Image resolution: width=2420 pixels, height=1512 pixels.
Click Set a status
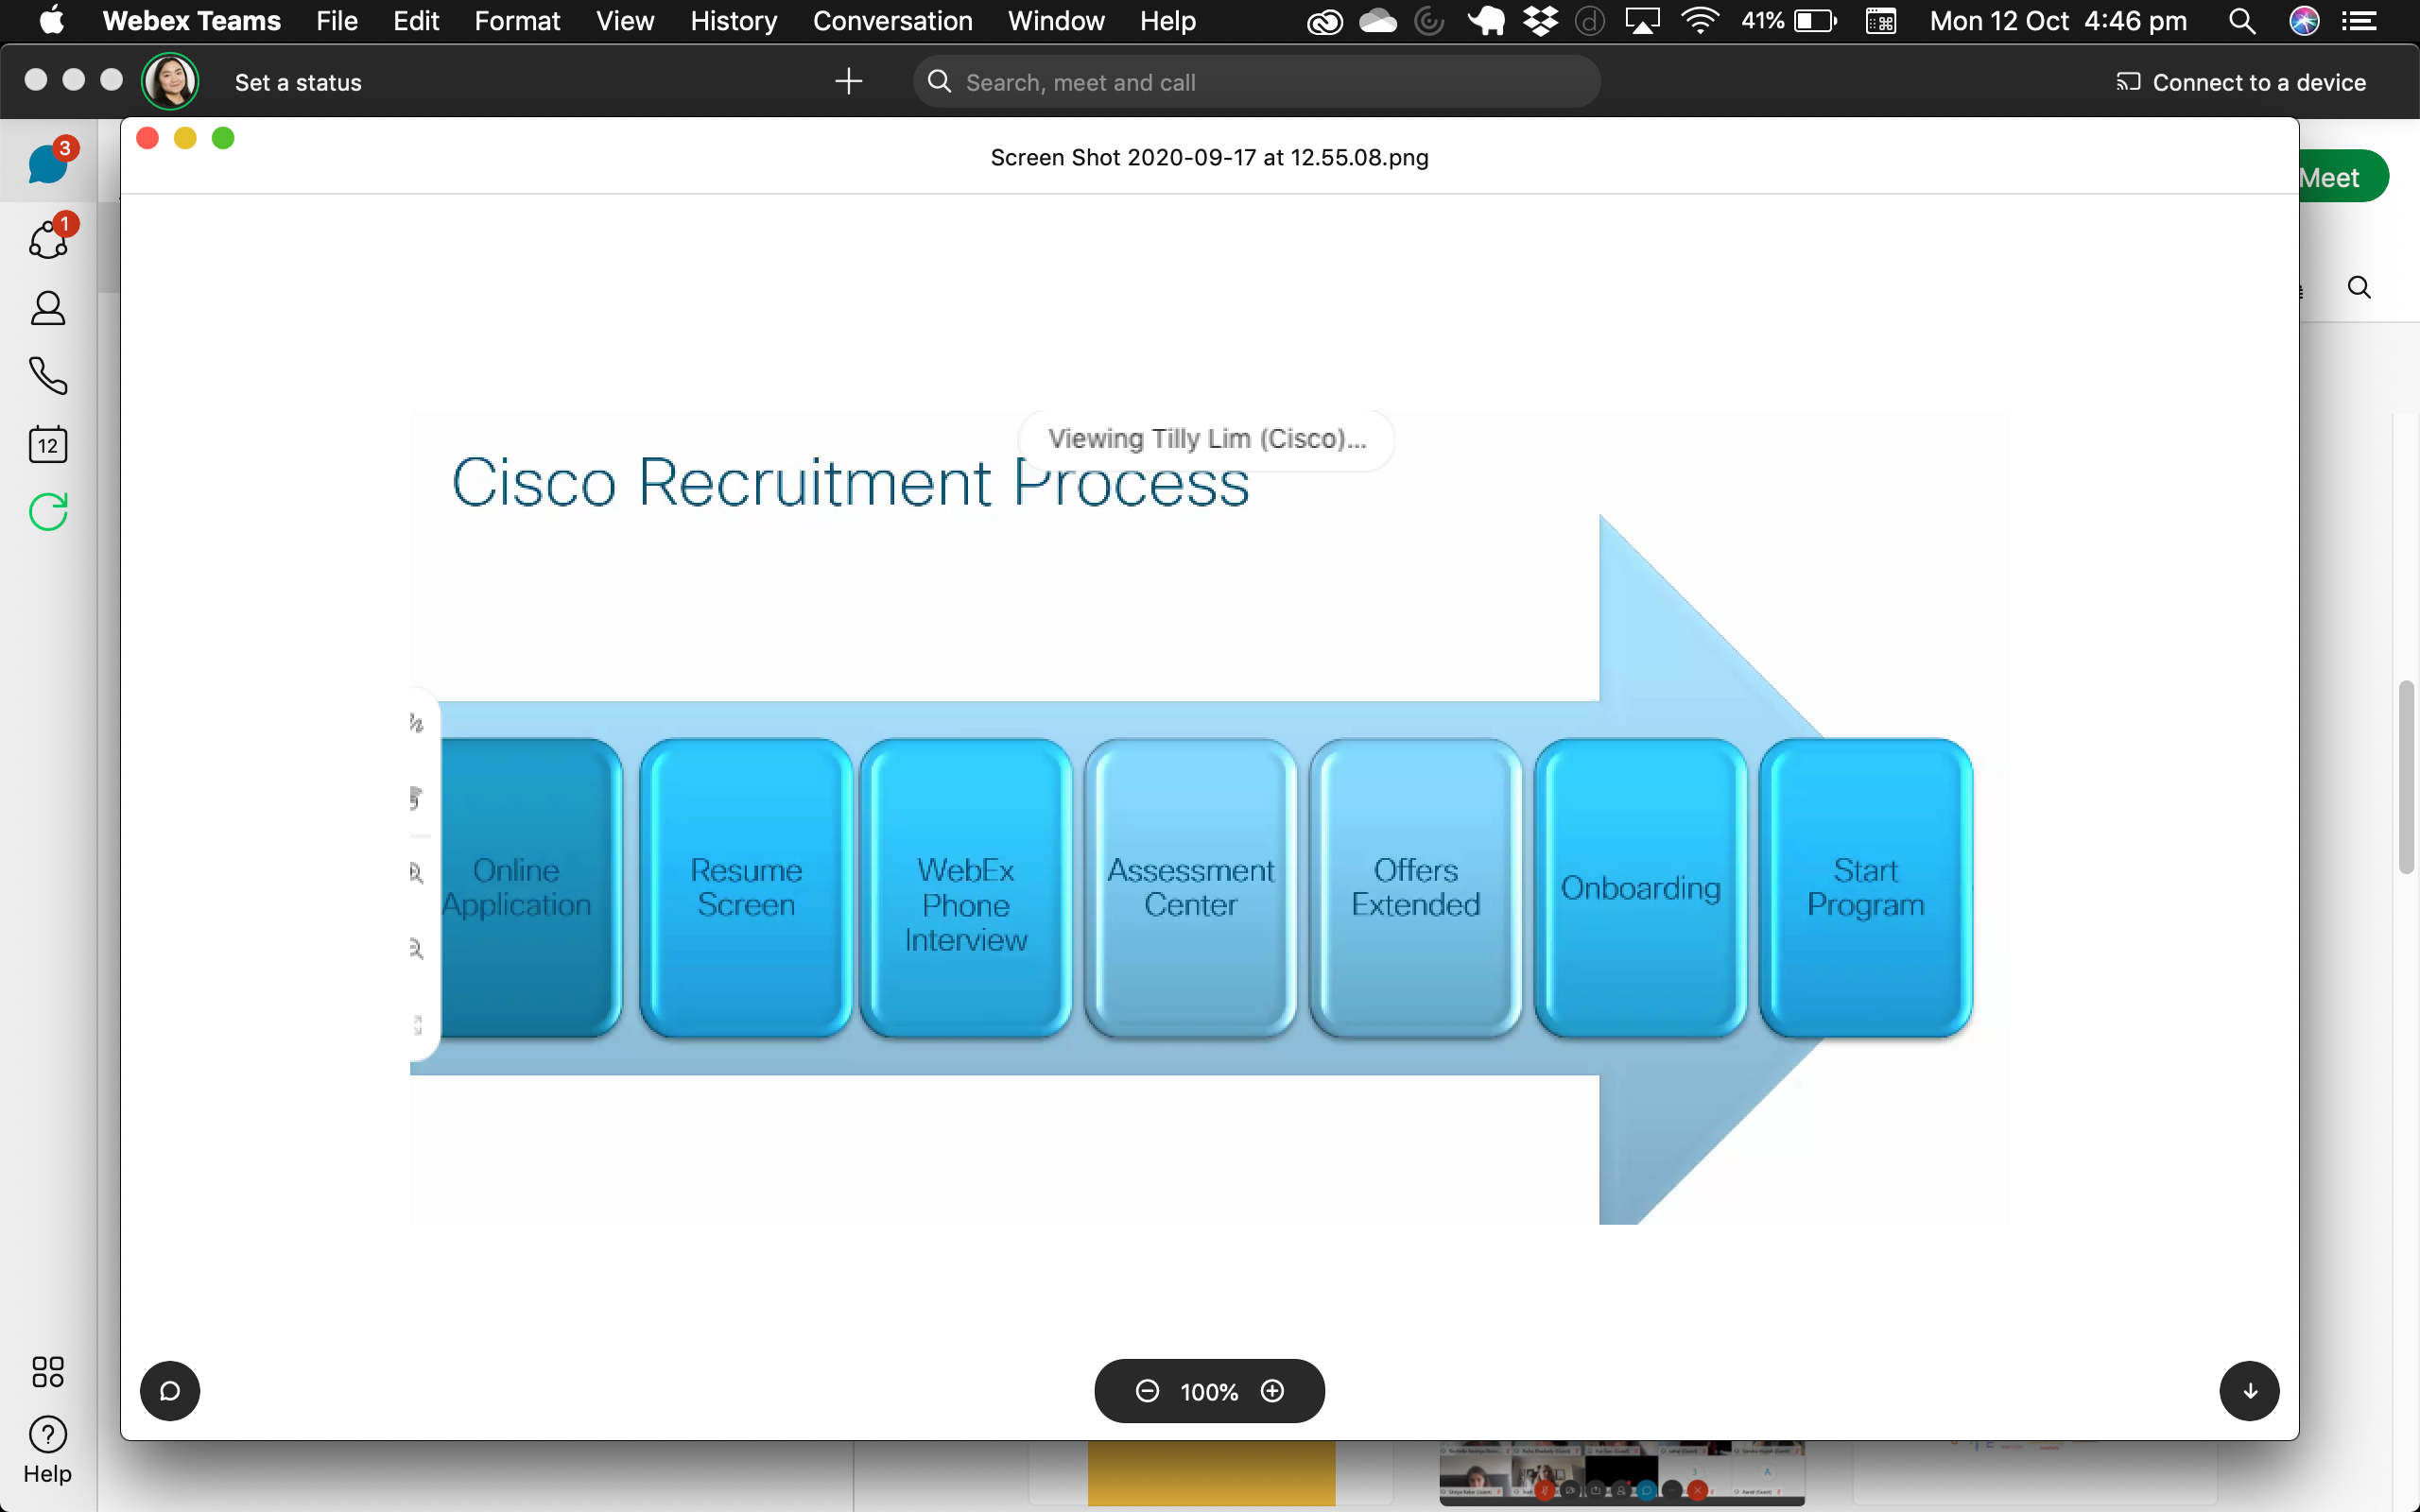point(298,83)
